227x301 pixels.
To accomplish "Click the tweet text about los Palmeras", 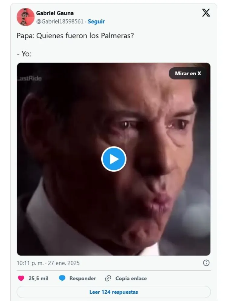I will pos(75,36).
